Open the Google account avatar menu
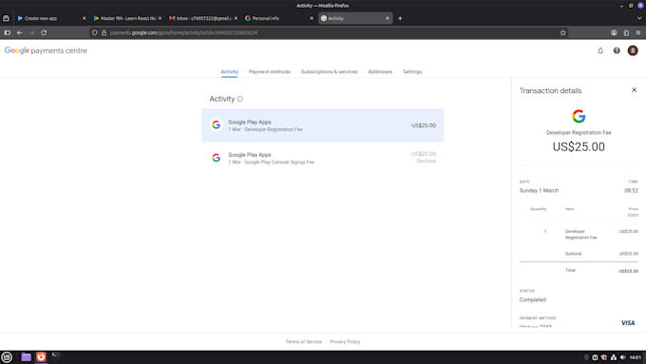The height and width of the screenshot is (364, 646). pos(633,50)
